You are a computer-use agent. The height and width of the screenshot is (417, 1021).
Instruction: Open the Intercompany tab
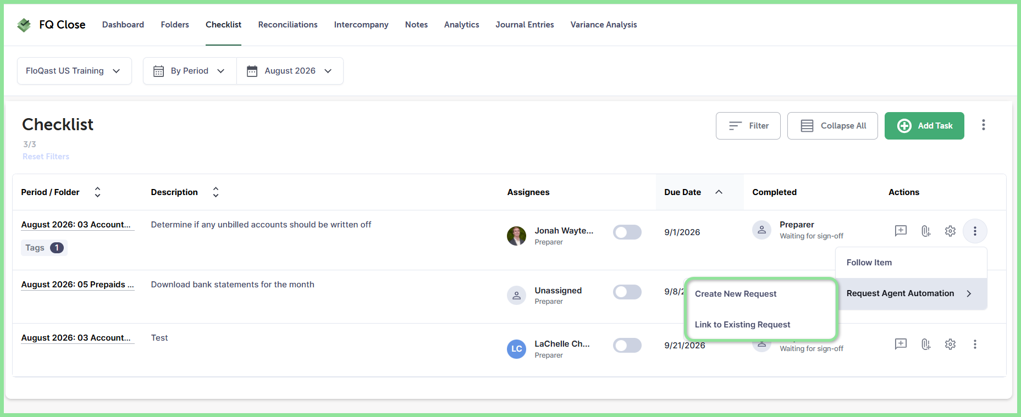pos(361,25)
